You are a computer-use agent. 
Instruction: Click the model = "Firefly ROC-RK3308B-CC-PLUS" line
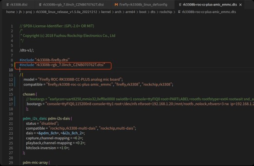[x=73, y=80]
